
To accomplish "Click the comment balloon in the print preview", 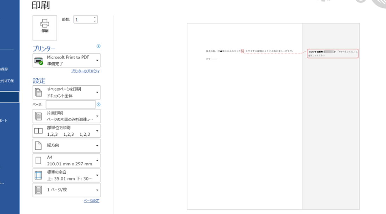I will click(x=332, y=53).
